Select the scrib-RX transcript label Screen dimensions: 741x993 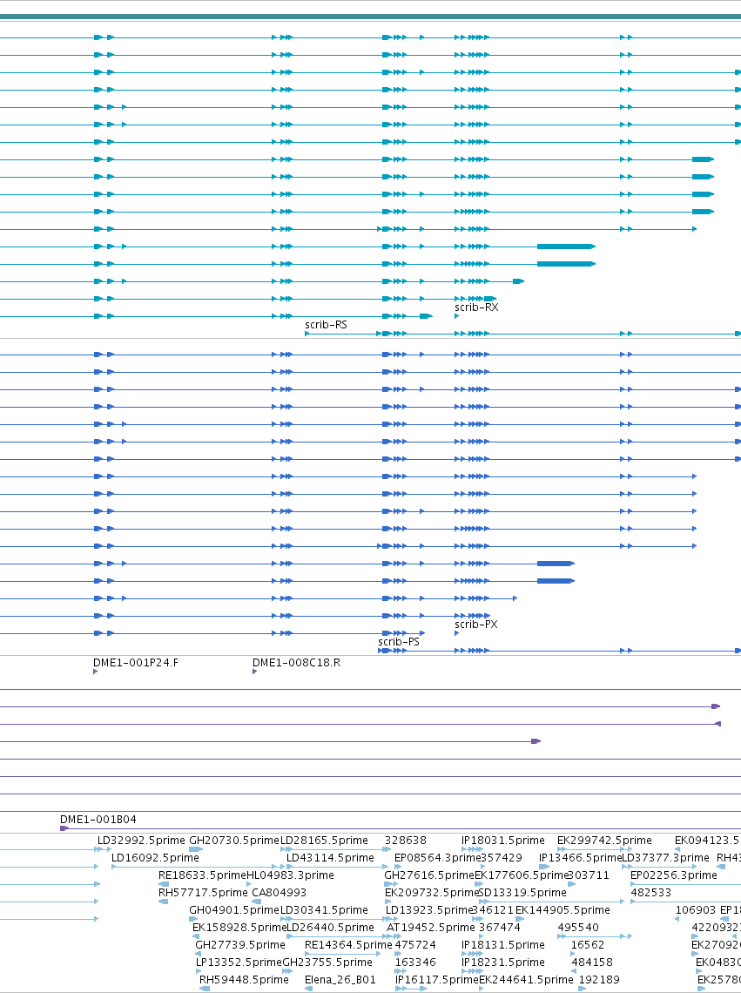click(476, 307)
